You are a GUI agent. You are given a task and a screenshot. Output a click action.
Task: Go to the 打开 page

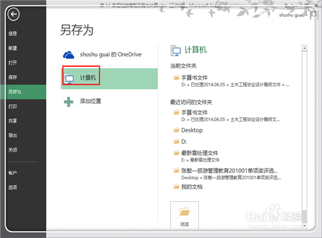tap(13, 62)
